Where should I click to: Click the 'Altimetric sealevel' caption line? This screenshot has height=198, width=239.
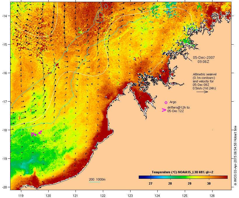coord(205,74)
